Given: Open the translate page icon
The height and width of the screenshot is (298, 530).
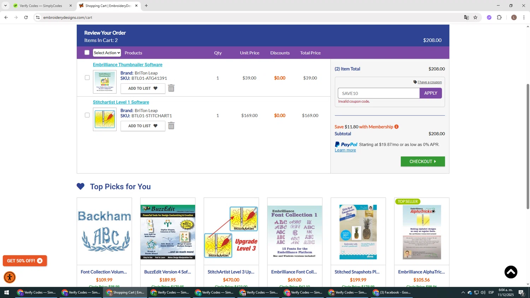Looking at the screenshot, I should tap(466, 17).
